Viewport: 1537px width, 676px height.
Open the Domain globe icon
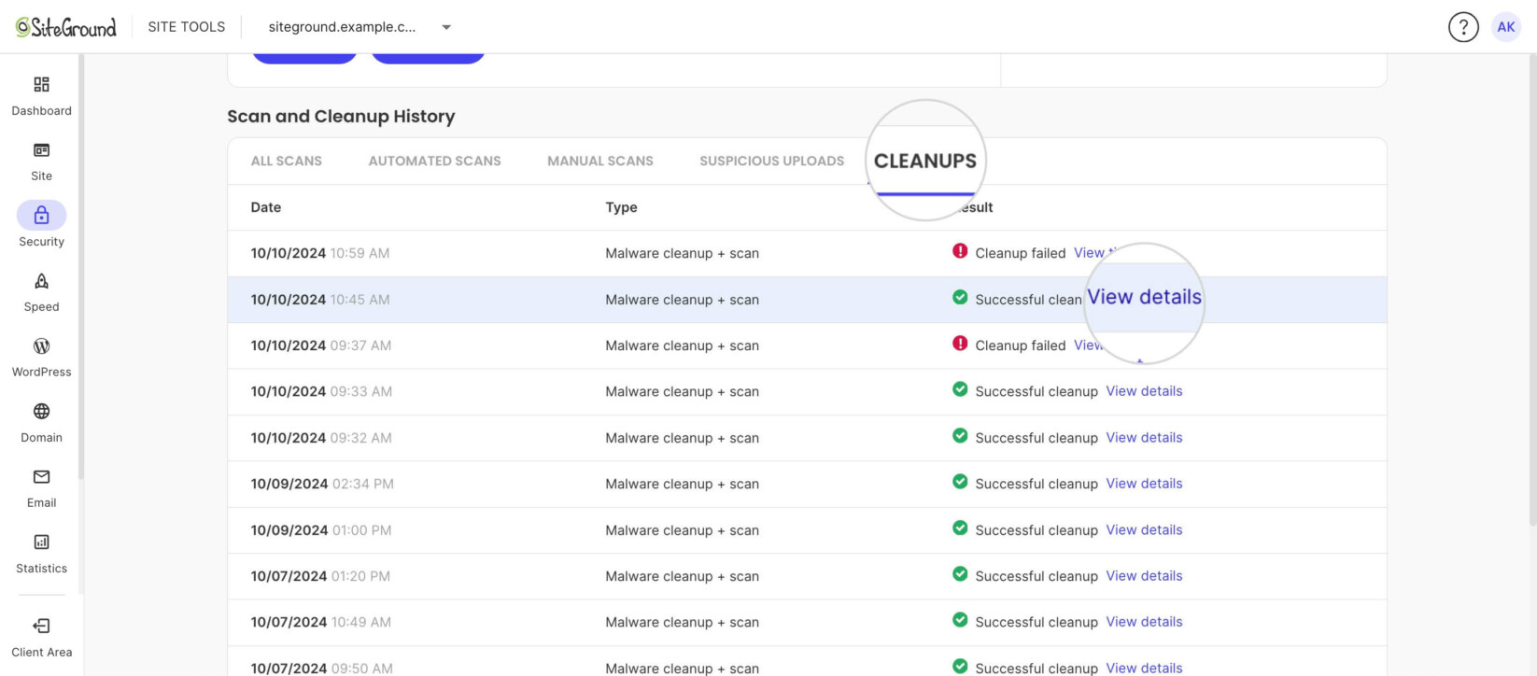(41, 412)
